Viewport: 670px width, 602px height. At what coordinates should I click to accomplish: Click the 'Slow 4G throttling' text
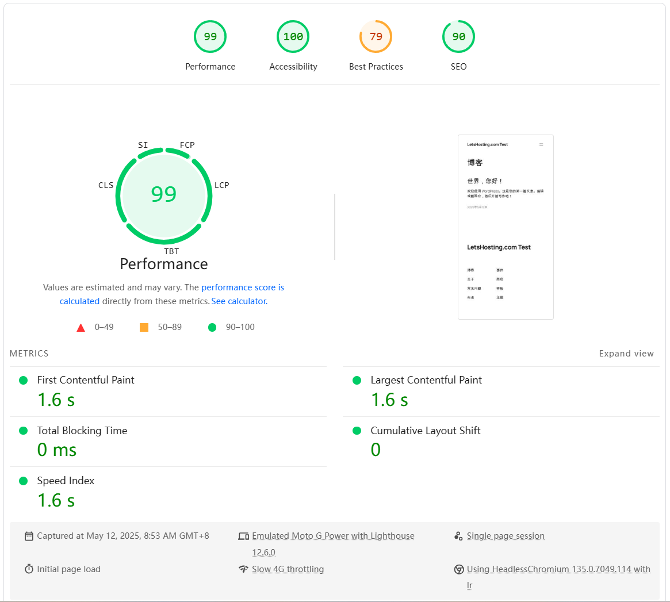click(288, 570)
